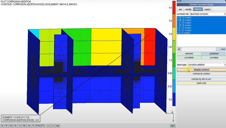Click the ^G toolbar shortcut
The height and width of the screenshot is (128, 226).
[11, 126]
